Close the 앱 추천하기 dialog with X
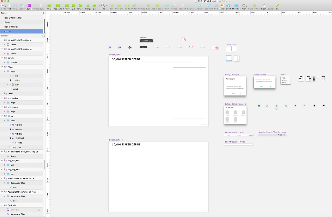 [x=245, y=107]
